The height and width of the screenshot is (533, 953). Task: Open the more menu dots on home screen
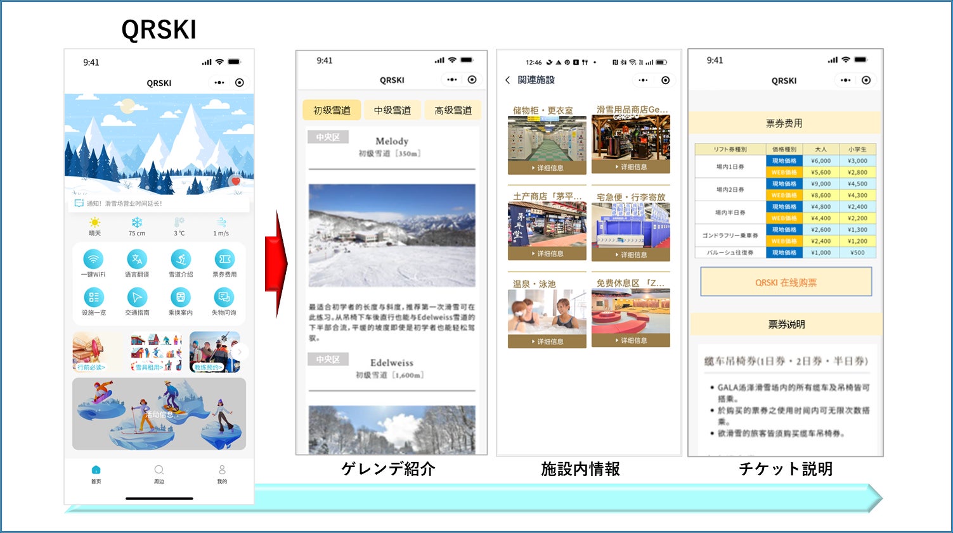pyautogui.click(x=219, y=83)
